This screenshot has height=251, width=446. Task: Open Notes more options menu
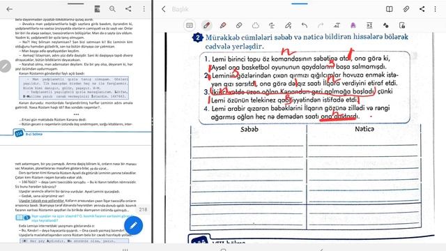435,9
